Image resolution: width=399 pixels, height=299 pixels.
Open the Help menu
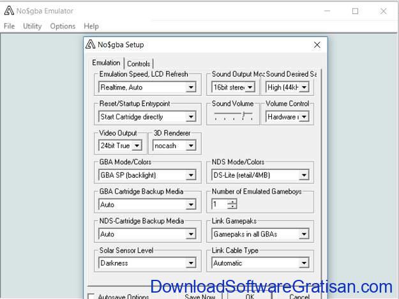91,26
